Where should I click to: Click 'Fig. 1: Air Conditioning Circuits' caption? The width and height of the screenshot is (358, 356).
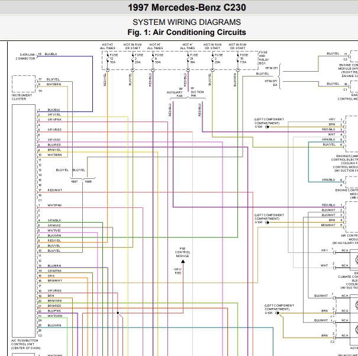187,32
